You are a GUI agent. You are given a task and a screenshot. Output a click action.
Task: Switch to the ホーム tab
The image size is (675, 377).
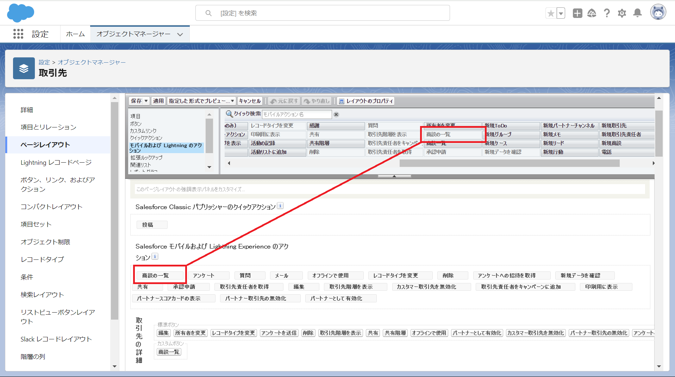click(x=75, y=34)
